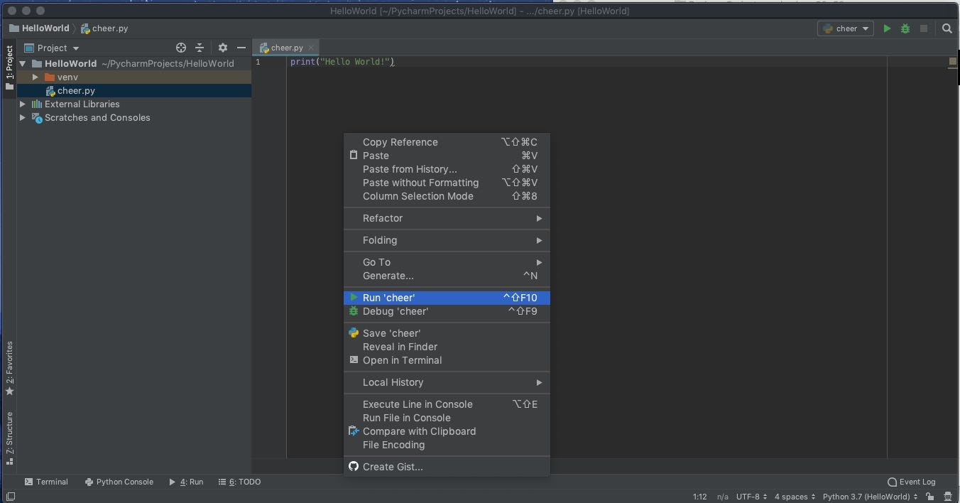Expand Scratches and Consoles node

click(23, 117)
